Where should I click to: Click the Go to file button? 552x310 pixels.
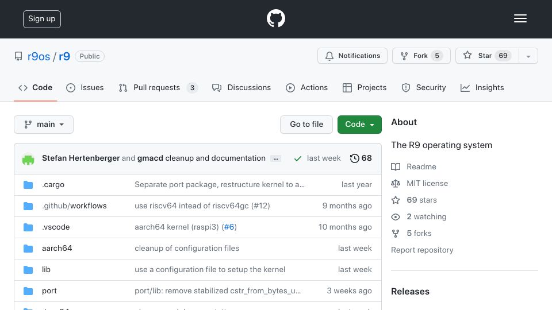(x=306, y=125)
